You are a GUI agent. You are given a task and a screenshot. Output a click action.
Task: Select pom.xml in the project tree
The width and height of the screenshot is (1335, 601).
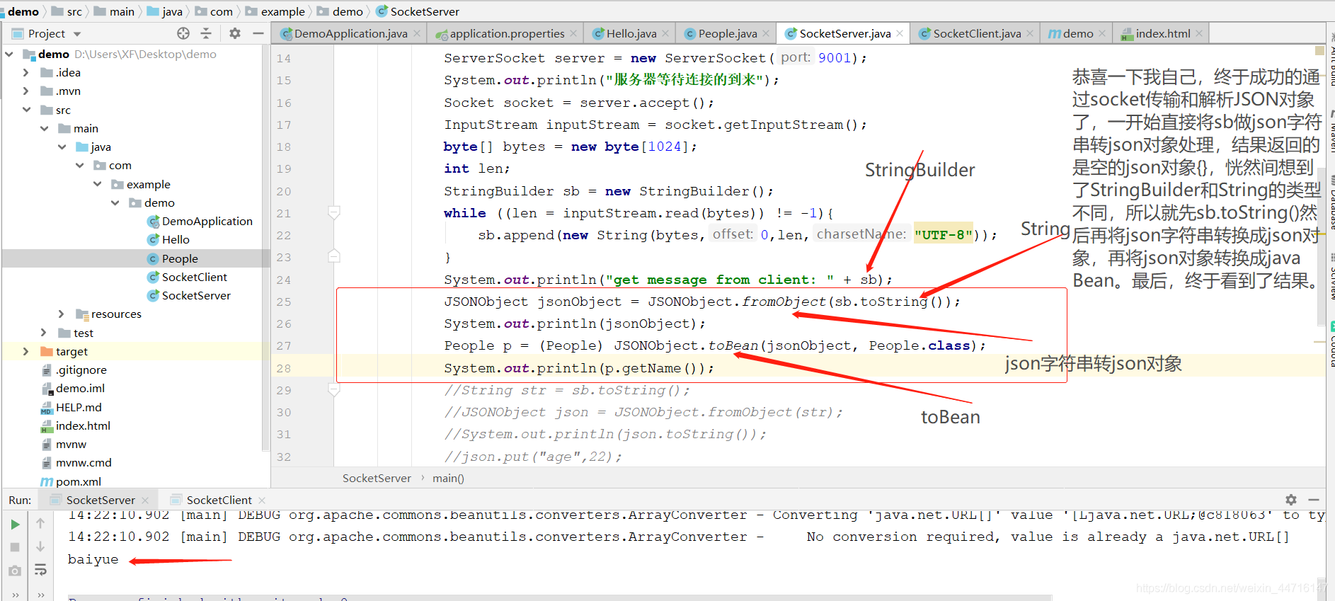pyautogui.click(x=78, y=481)
